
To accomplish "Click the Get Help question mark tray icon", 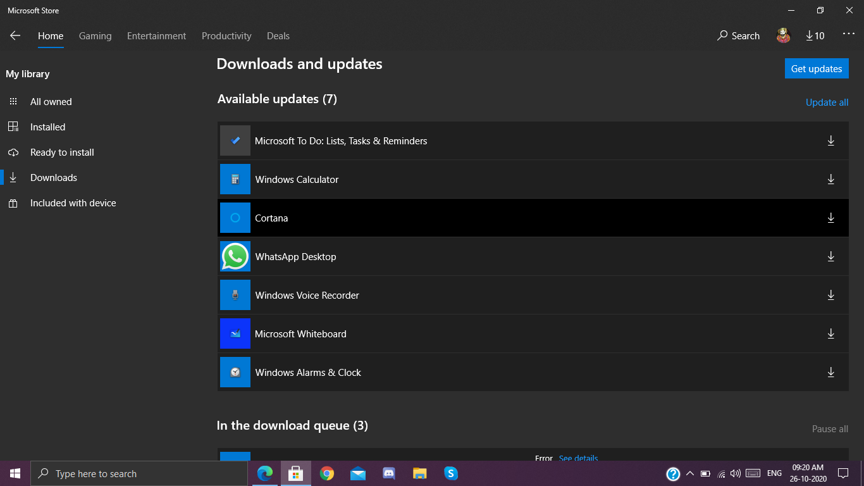I will click(x=673, y=473).
